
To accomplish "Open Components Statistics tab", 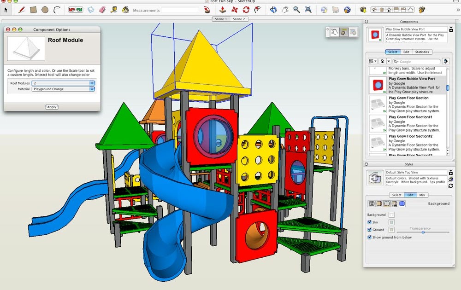I will pyautogui.click(x=422, y=52).
